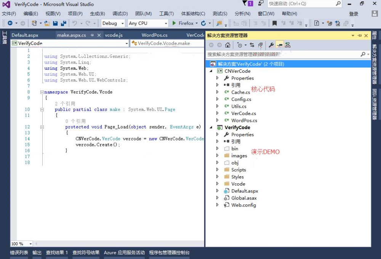
Task: Open Find in Files from the toolbar
Action: pyautogui.click(x=219, y=23)
